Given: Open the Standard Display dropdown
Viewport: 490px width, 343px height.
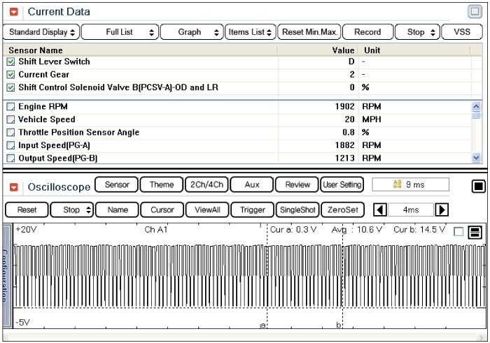Looking at the screenshot, I should click(x=41, y=32).
